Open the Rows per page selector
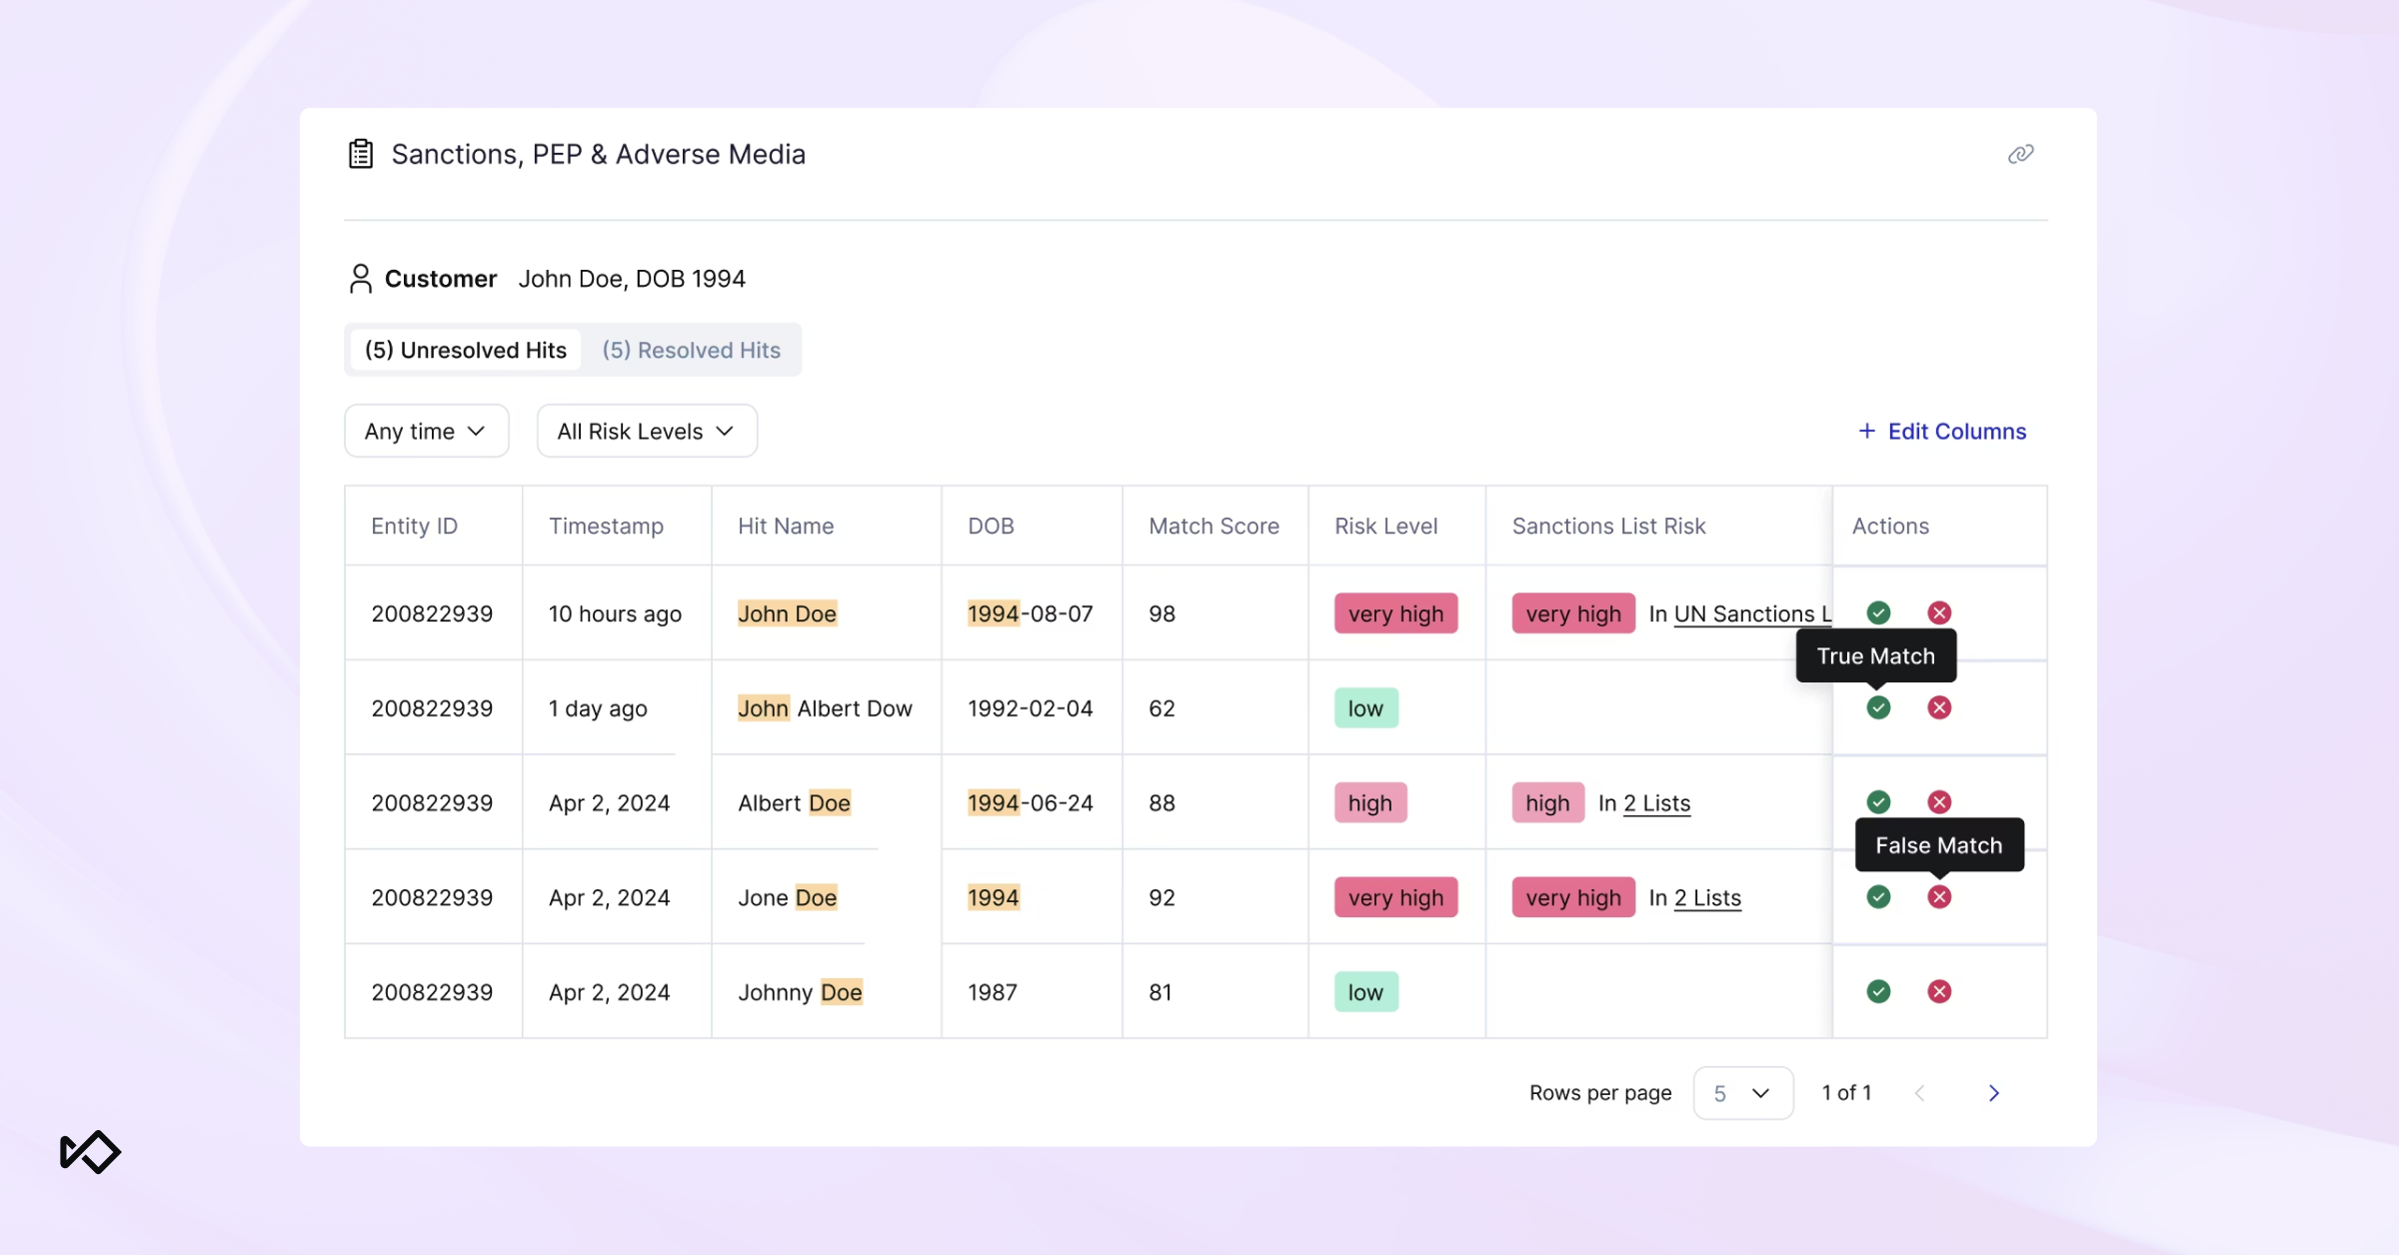 pyautogui.click(x=1742, y=1092)
